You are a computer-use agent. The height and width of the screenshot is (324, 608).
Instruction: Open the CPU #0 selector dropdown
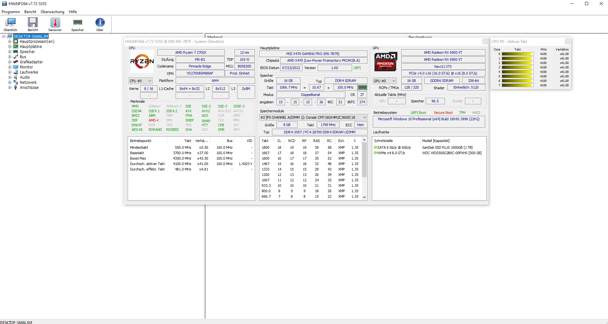coord(140,81)
